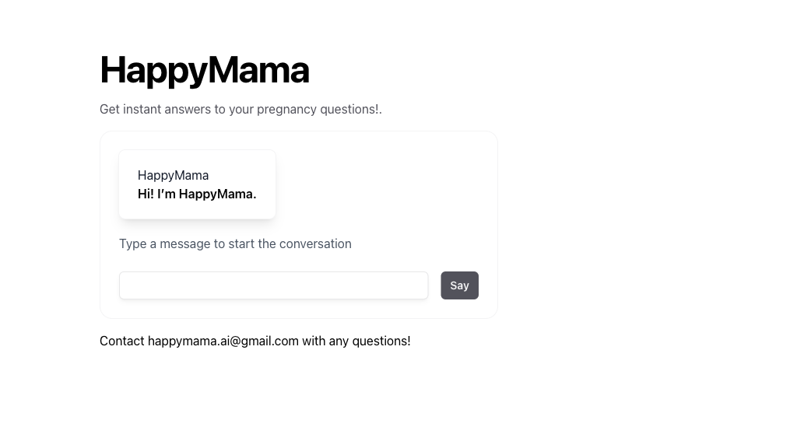Click the word "Hi!" in the greeting

[146, 194]
